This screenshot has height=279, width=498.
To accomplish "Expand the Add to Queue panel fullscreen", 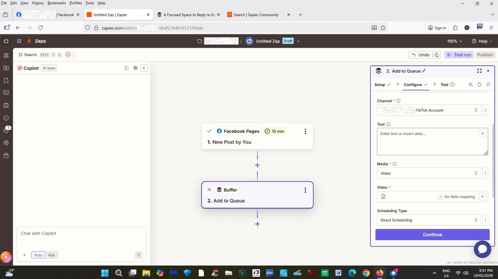I will click(479, 71).
